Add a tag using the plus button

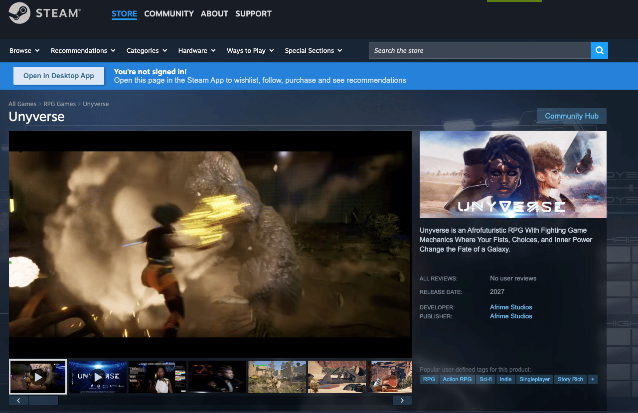click(592, 379)
